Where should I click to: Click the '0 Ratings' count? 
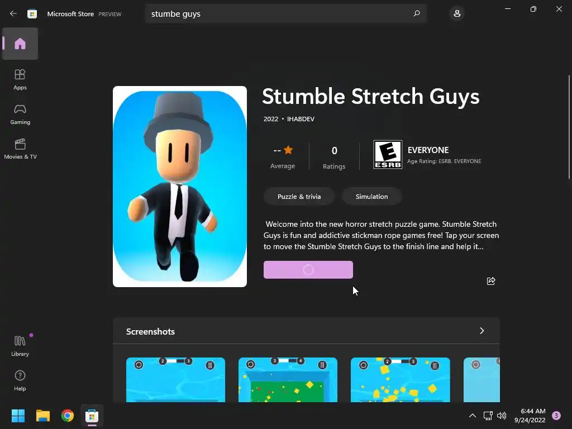(334, 158)
